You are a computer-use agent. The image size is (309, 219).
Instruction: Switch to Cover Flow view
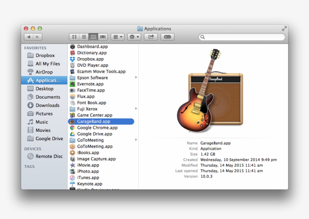(103, 37)
